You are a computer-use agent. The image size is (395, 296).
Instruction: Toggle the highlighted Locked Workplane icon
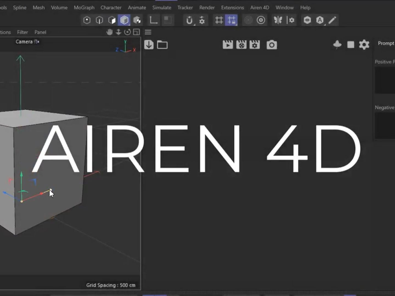232,20
